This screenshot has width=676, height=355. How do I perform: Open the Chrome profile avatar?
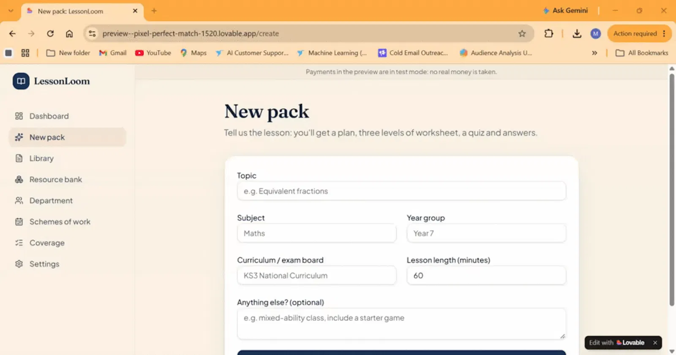coord(596,33)
